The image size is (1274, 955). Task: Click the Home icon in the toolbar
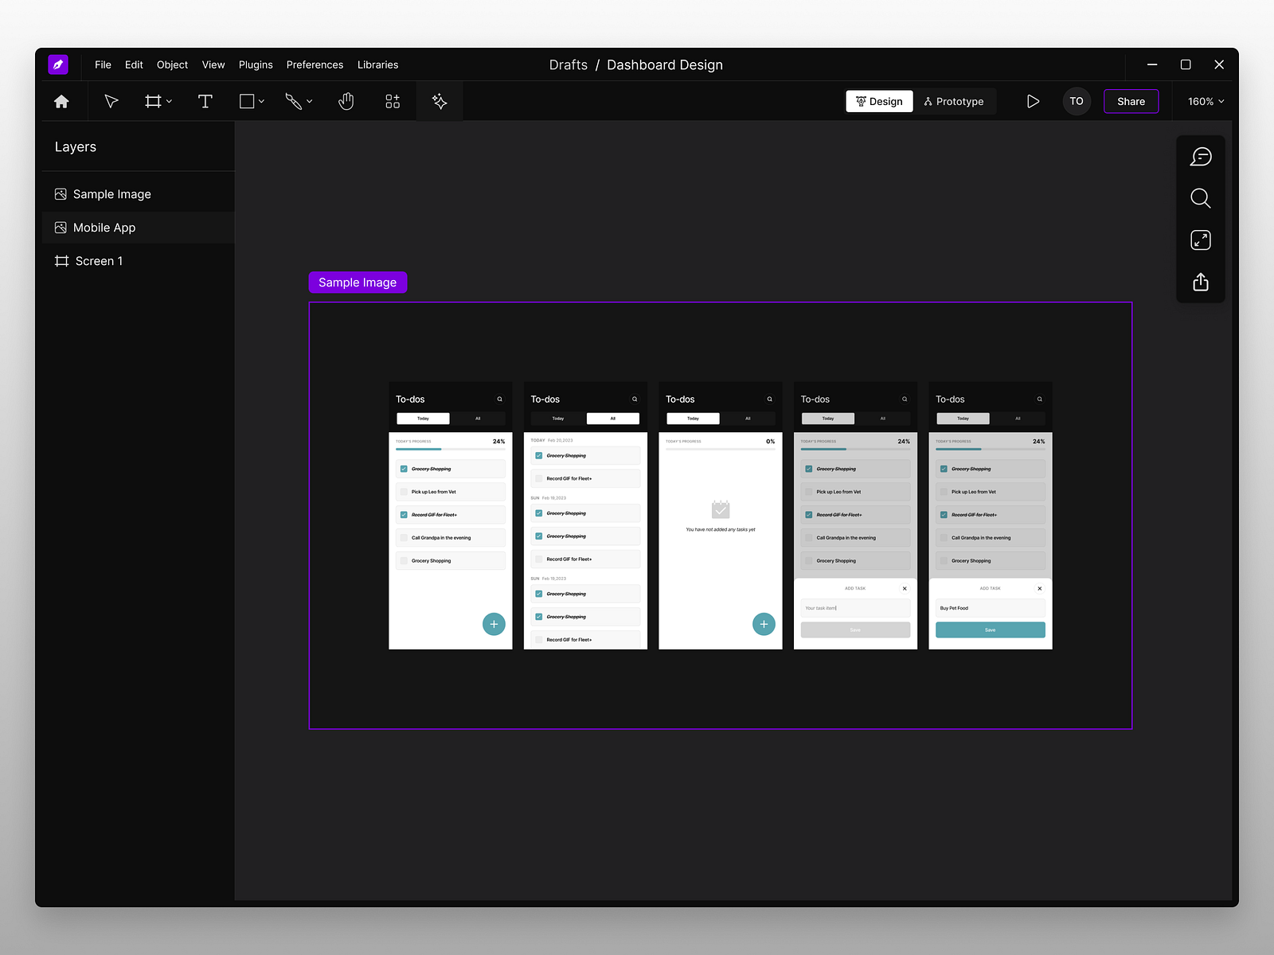pos(61,101)
